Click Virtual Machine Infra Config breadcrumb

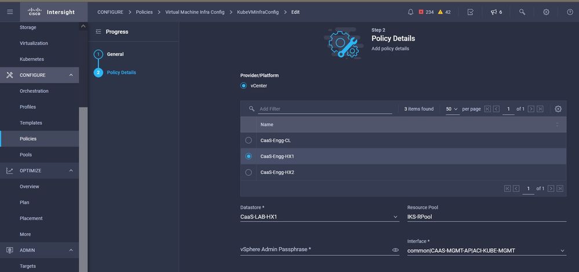195,12
